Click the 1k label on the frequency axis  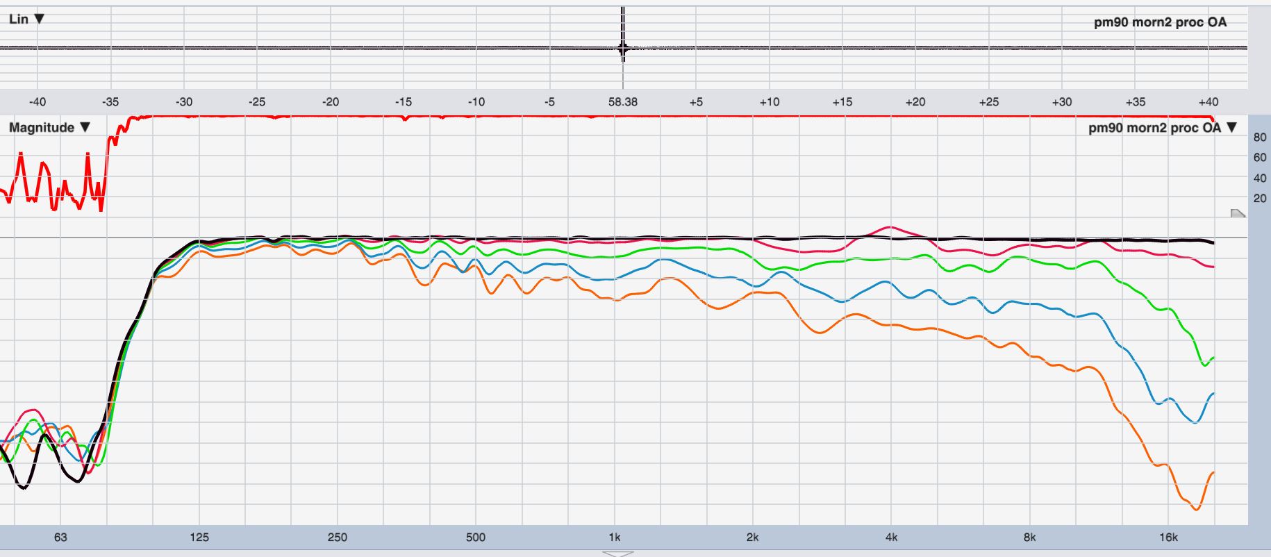tap(614, 538)
